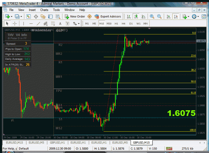Select the H4 timeframe

123,24
